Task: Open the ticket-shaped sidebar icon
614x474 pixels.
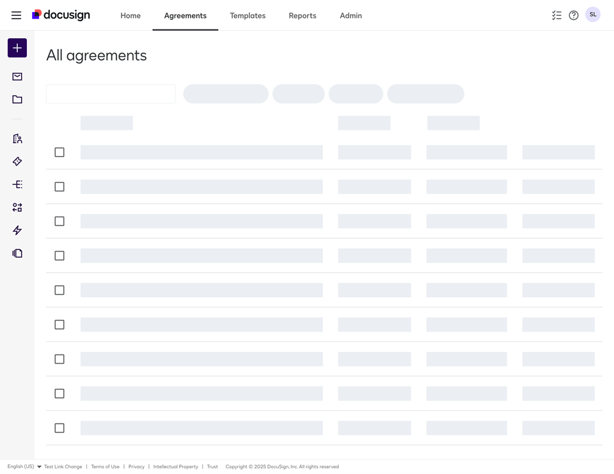Action: (x=17, y=161)
